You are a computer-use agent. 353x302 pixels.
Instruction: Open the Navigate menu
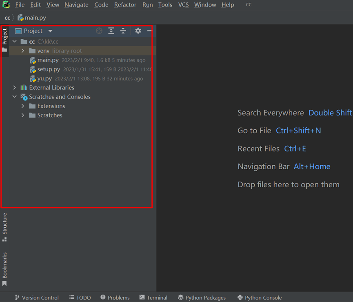point(76,5)
